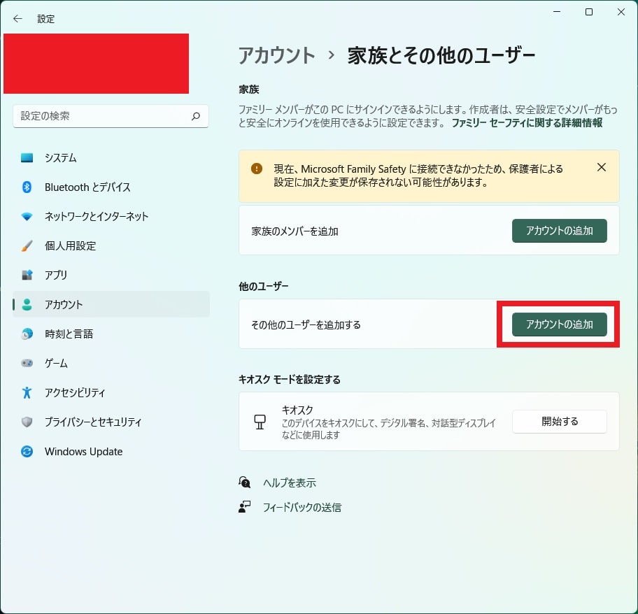Click the キオスク title text

point(297,410)
